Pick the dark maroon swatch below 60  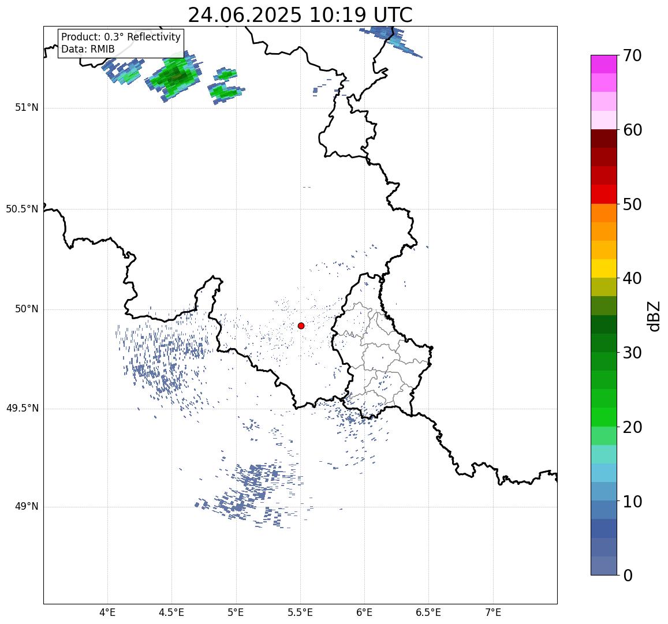[604, 139]
